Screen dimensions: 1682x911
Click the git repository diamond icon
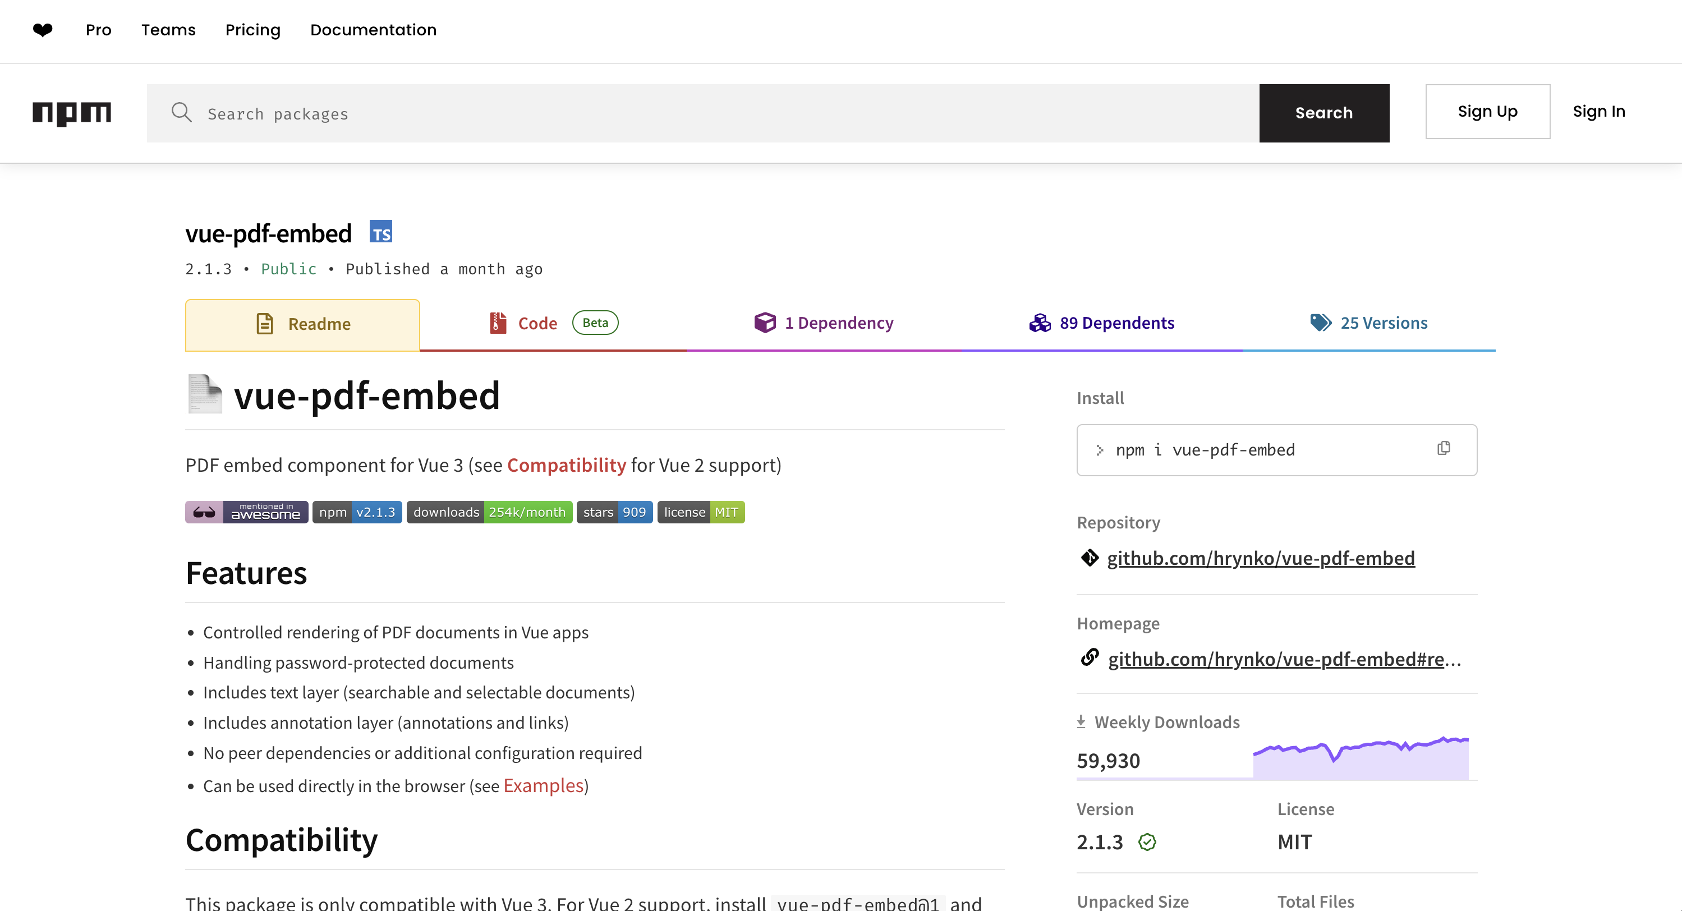click(x=1089, y=558)
